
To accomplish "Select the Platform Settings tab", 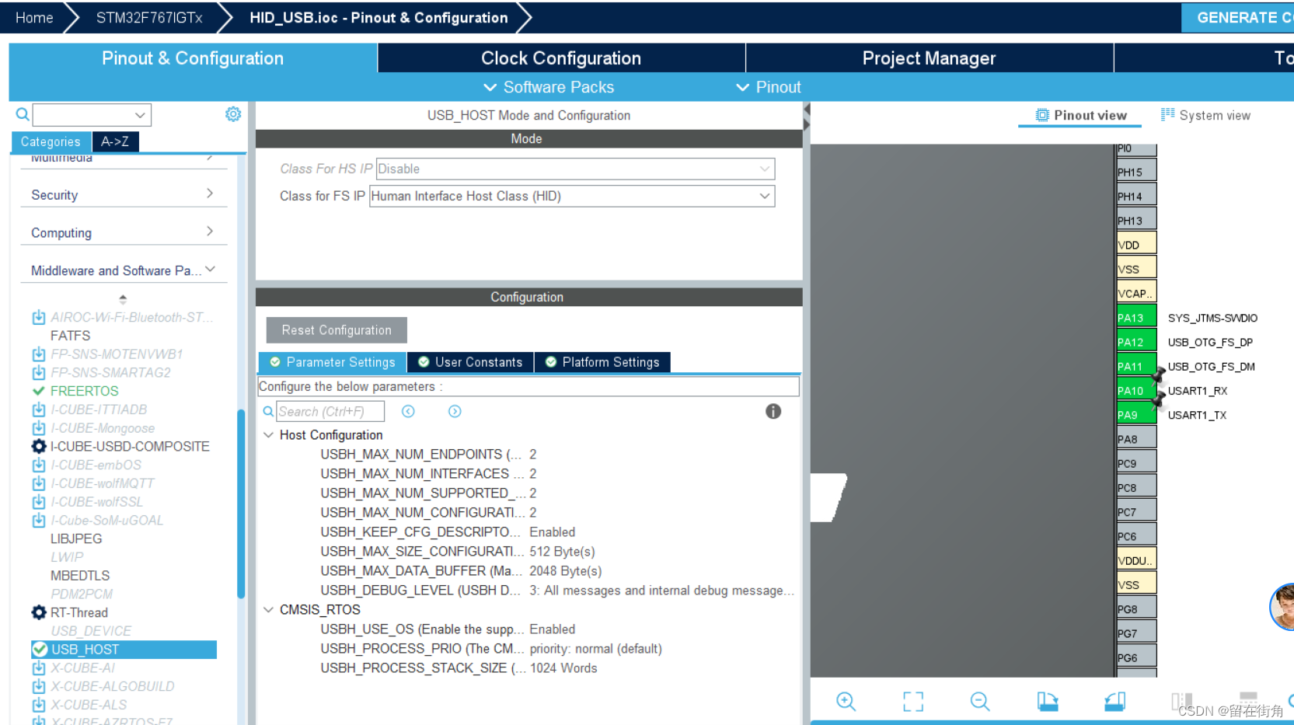I will pos(602,362).
